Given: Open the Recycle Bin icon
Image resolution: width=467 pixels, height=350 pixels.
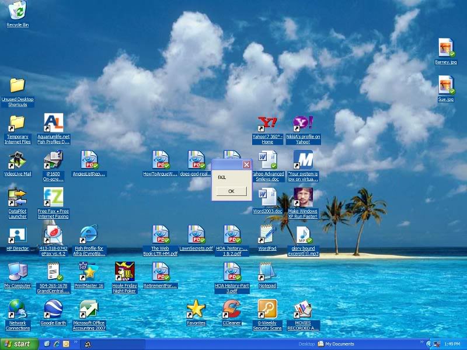Looking at the screenshot, I should coord(18,10).
